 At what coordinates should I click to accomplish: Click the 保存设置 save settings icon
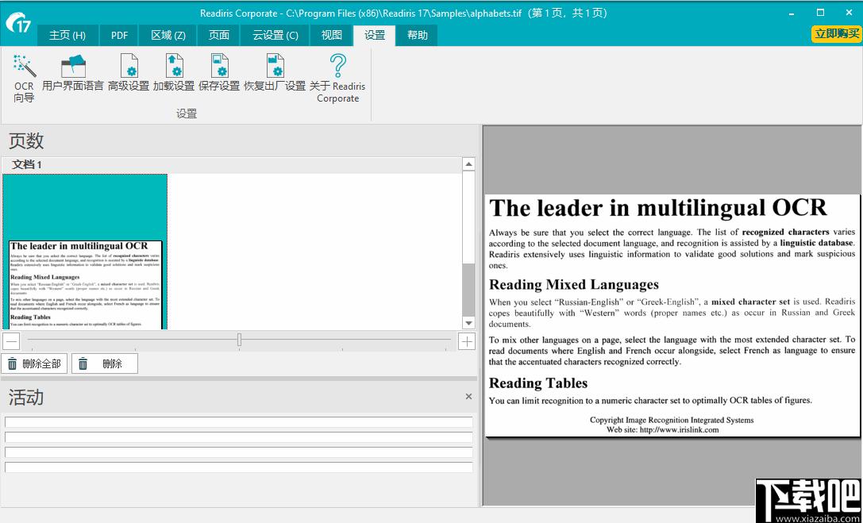(x=219, y=73)
